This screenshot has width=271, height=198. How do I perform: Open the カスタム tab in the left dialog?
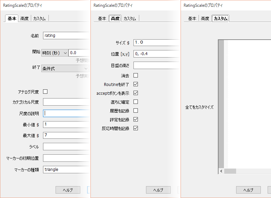click(x=39, y=19)
